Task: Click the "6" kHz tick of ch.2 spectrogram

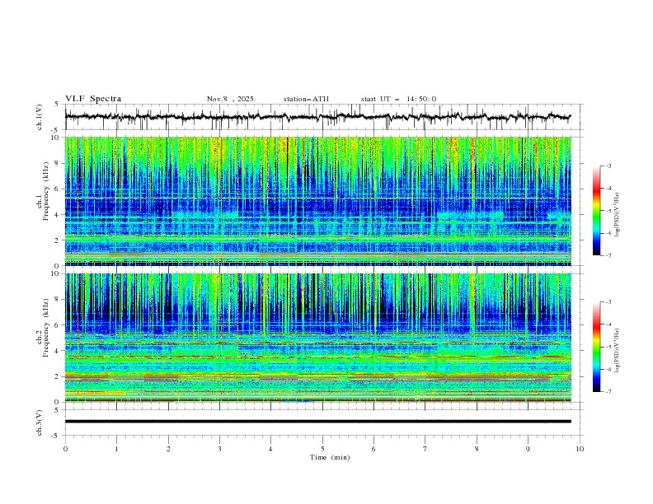Action: [x=59, y=325]
